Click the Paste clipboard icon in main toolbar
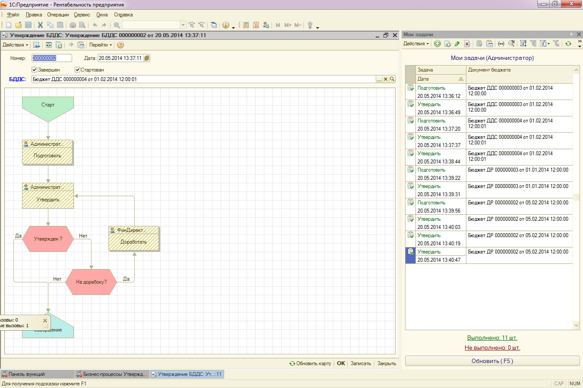583x388 pixels. click(x=60, y=25)
